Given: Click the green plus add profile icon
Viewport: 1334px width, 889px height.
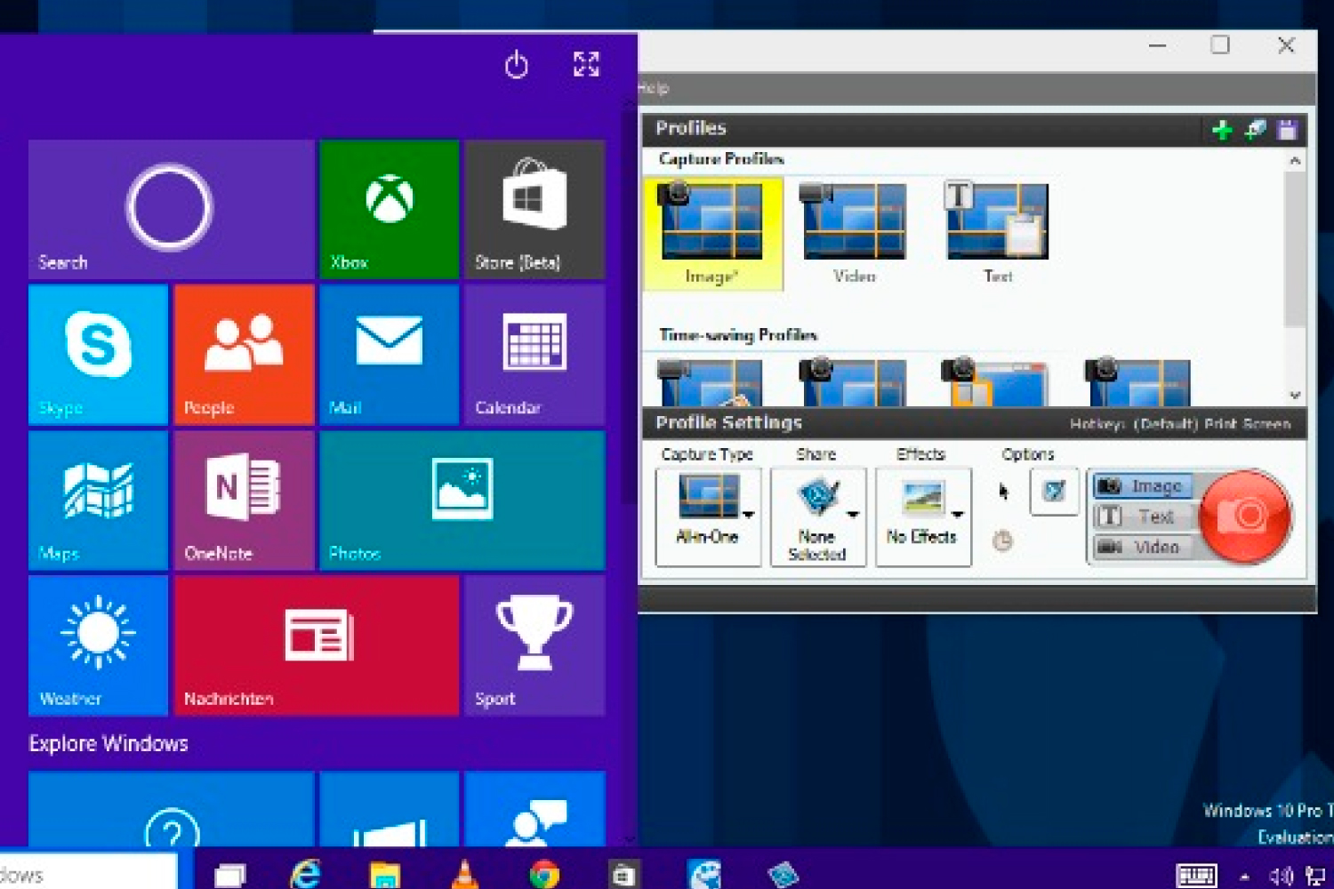Looking at the screenshot, I should pyautogui.click(x=1222, y=131).
